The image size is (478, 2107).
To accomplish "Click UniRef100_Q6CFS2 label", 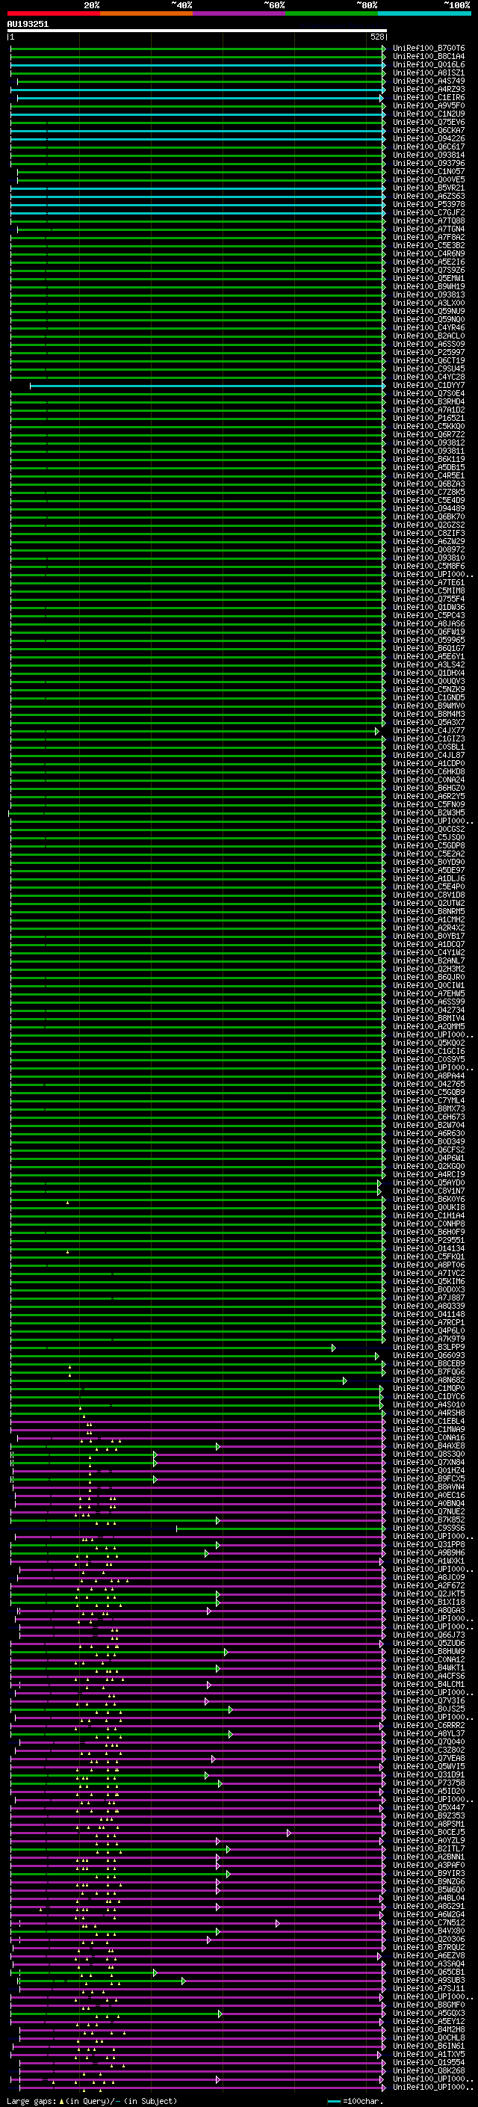I will click(429, 1151).
